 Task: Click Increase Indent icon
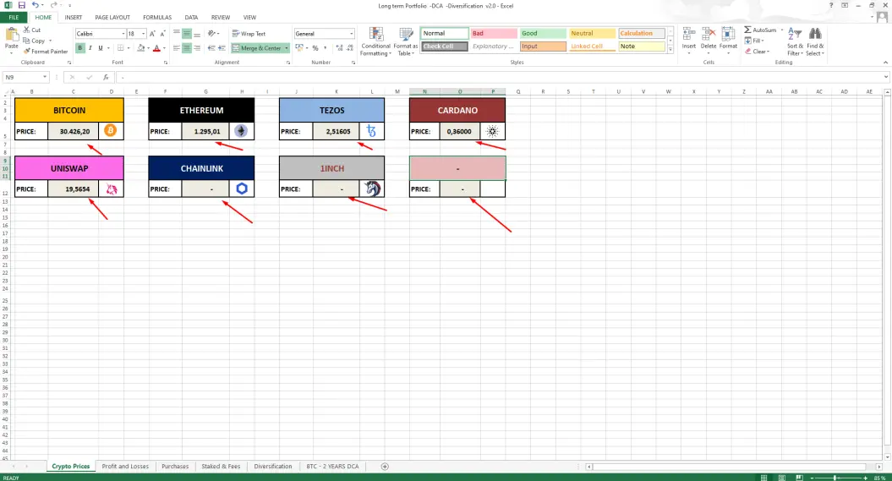click(x=222, y=48)
